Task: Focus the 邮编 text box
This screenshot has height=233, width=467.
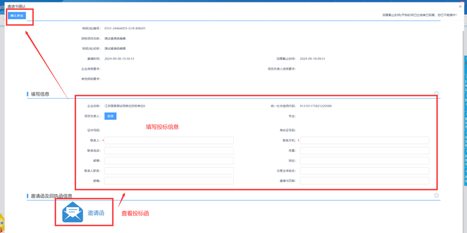Action: pyautogui.click(x=169, y=181)
